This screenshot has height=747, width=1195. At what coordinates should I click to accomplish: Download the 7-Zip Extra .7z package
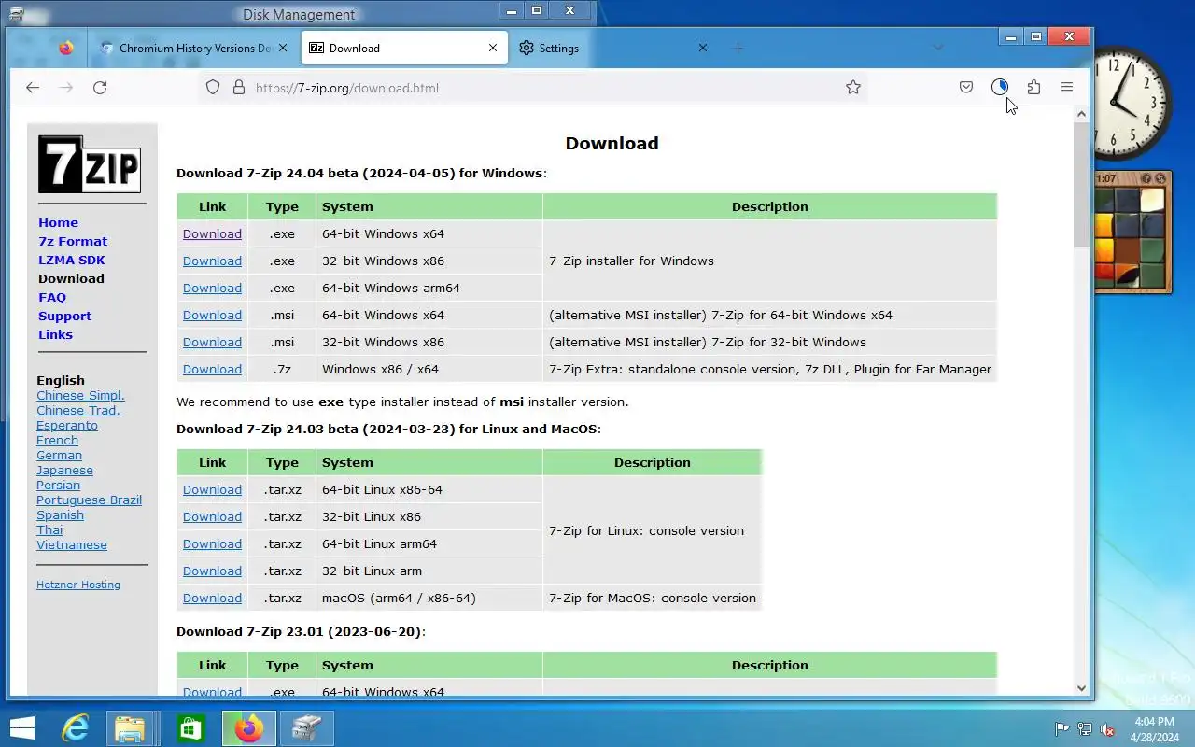tap(212, 369)
